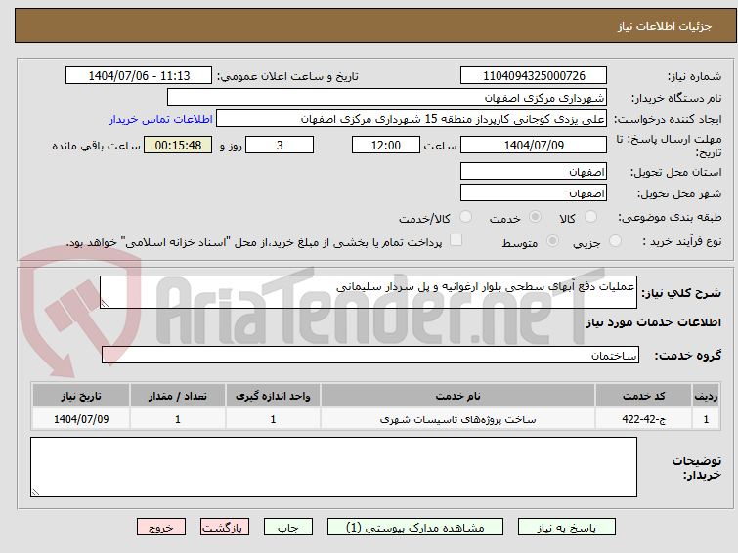
Task: Click the ردیف column header
Action: click(x=706, y=396)
